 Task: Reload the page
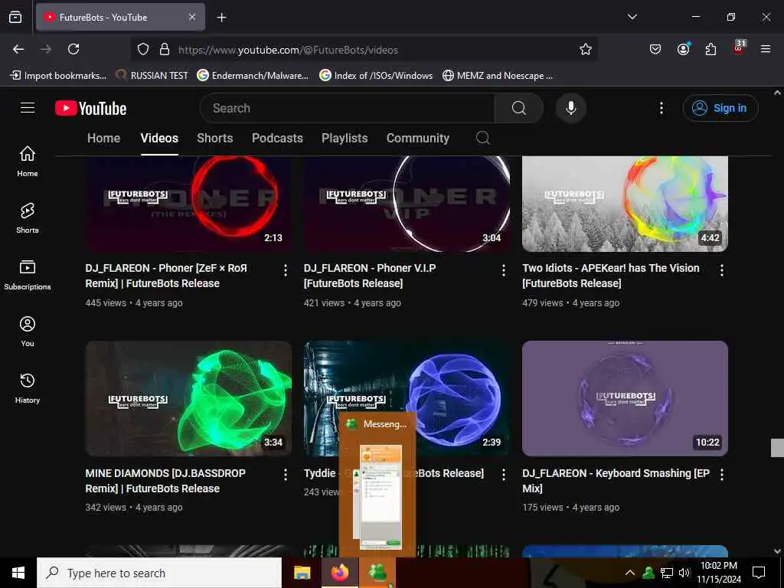point(73,49)
